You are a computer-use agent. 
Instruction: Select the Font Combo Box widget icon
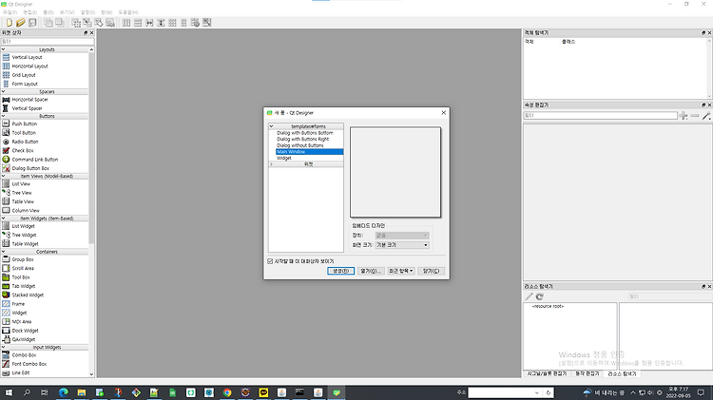pos(6,364)
